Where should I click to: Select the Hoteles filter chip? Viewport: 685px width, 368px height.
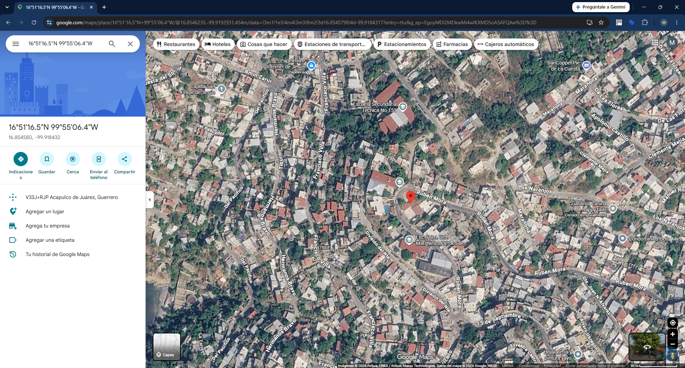218,44
